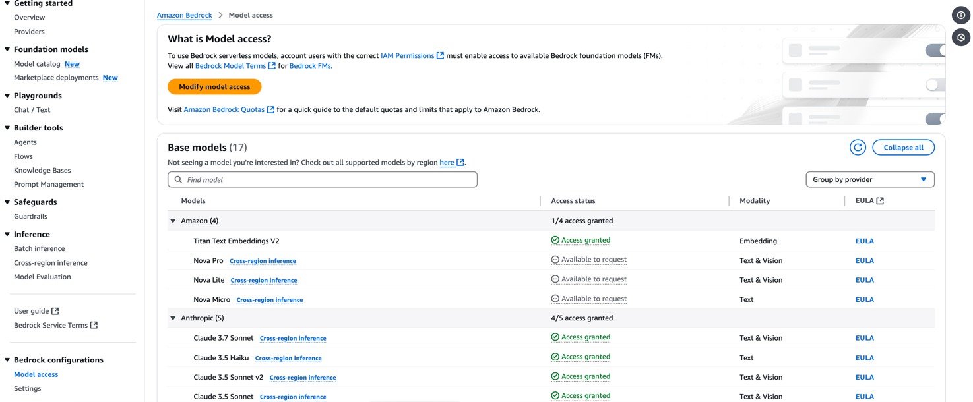Click the history clock icon at top right

pos(961,38)
